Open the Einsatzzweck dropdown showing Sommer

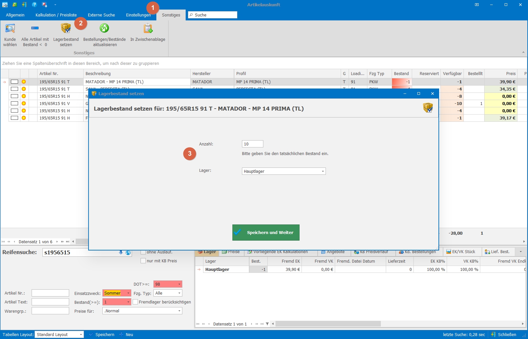tap(128, 293)
